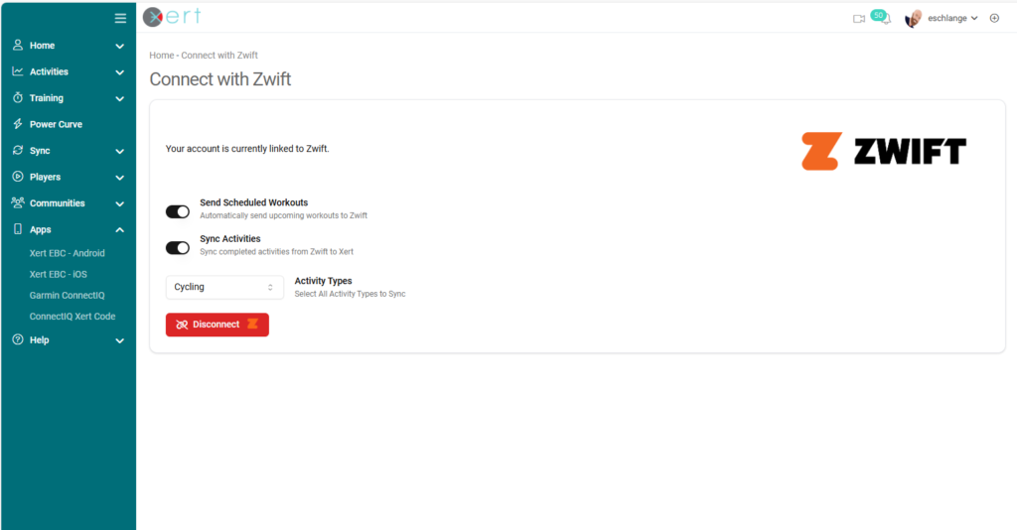Click the 'Sync Activities' label
The height and width of the screenshot is (530, 1017).
[230, 238]
